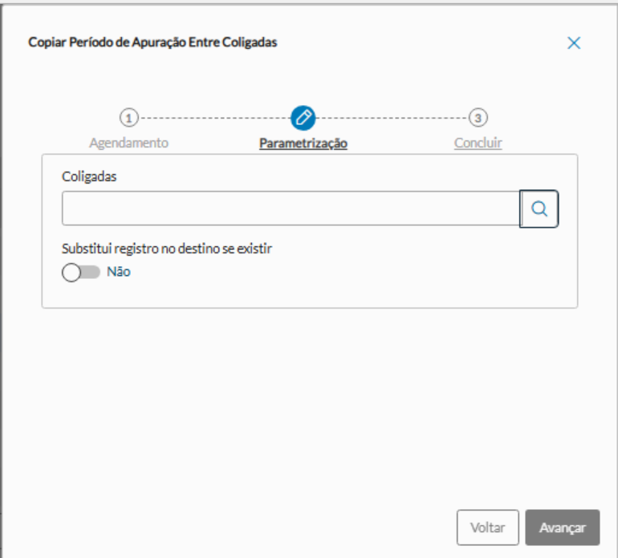
Task: Open the Coligadas search magnifier lookup
Action: [539, 208]
